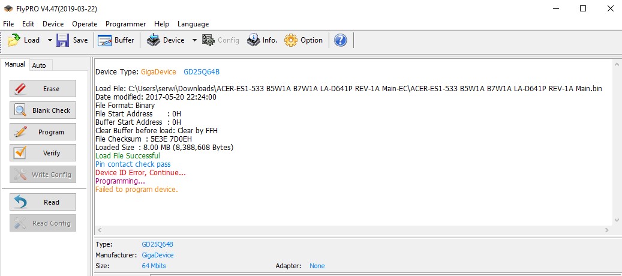Click the Type value GD25Q64B in status panel

click(158, 244)
